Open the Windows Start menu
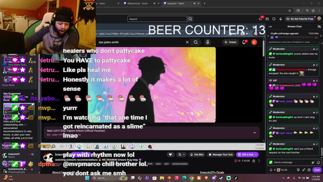Screen dimensions: 323x182 click(x=87, y=178)
